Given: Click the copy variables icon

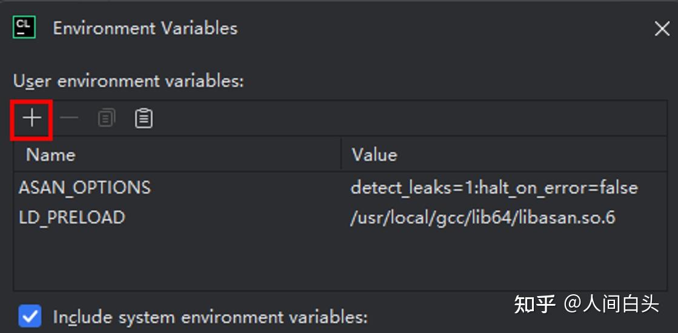Looking at the screenshot, I should click(x=106, y=118).
